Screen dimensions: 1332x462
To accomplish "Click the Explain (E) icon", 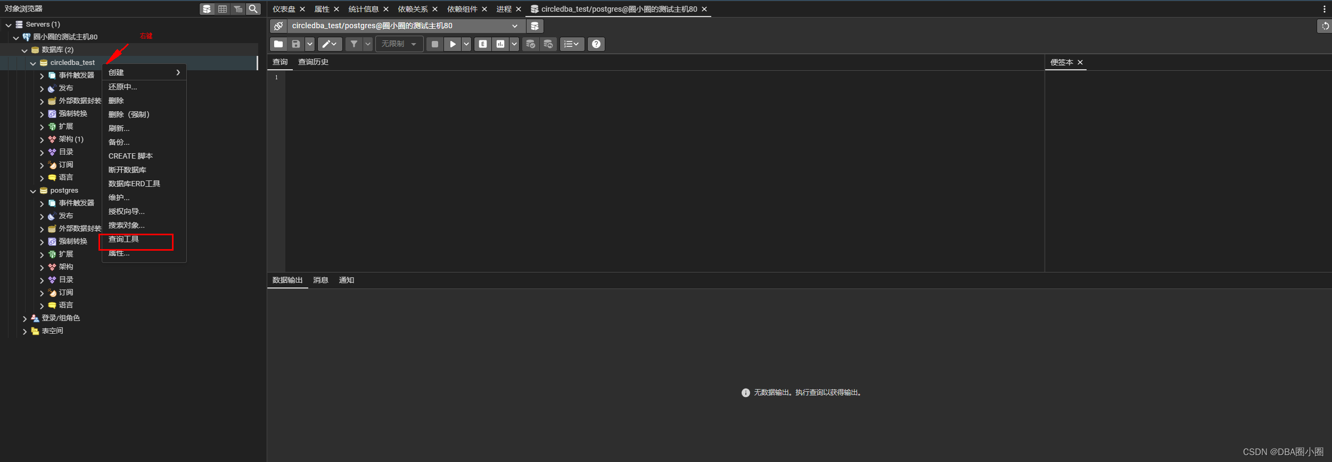I will pos(483,44).
